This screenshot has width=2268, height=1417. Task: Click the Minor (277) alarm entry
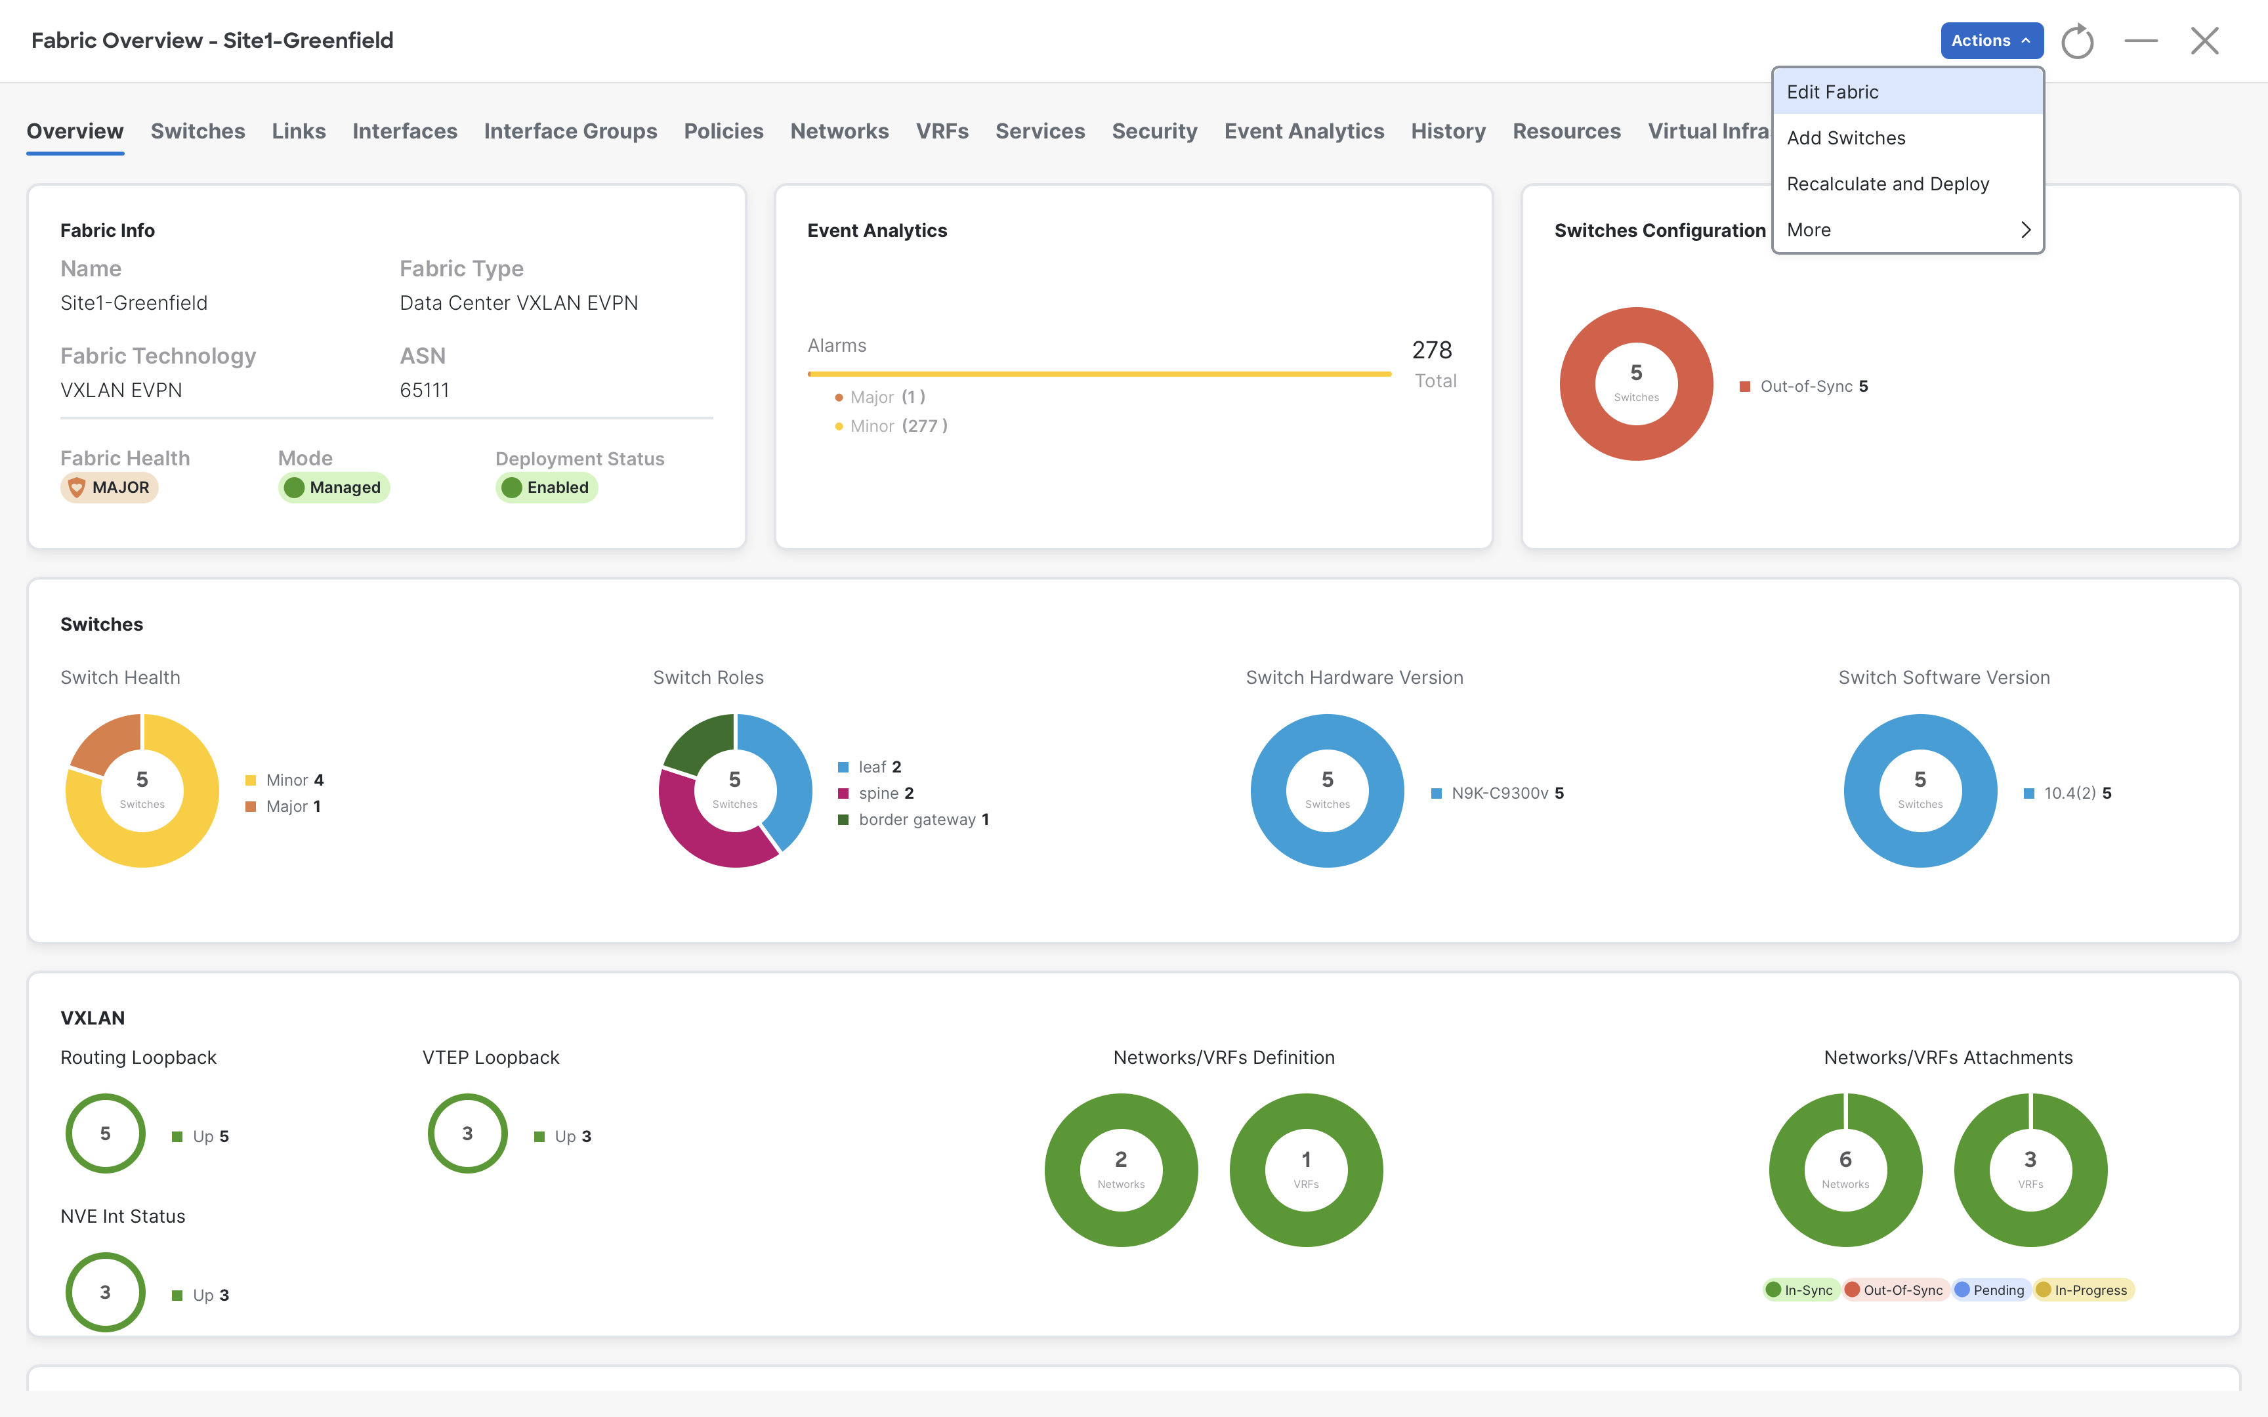(x=891, y=427)
